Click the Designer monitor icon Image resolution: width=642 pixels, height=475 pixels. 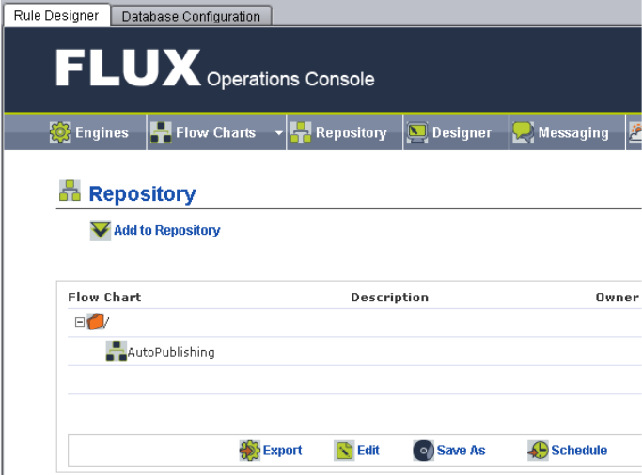(x=417, y=132)
